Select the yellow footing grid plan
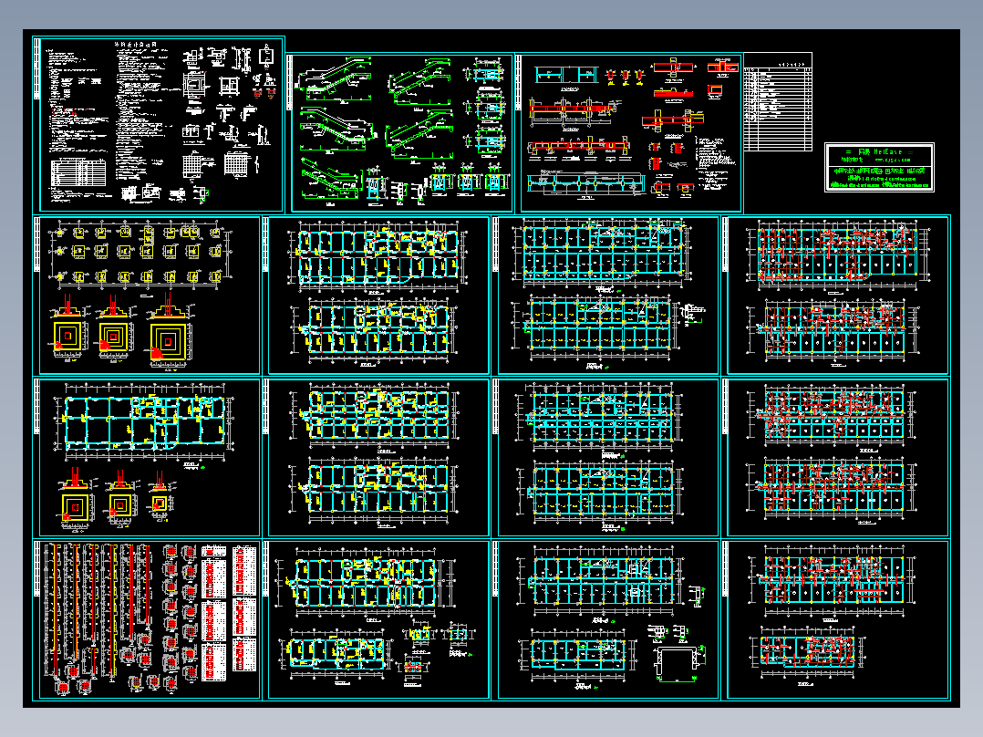Screen dimensions: 983x737 (x=139, y=254)
